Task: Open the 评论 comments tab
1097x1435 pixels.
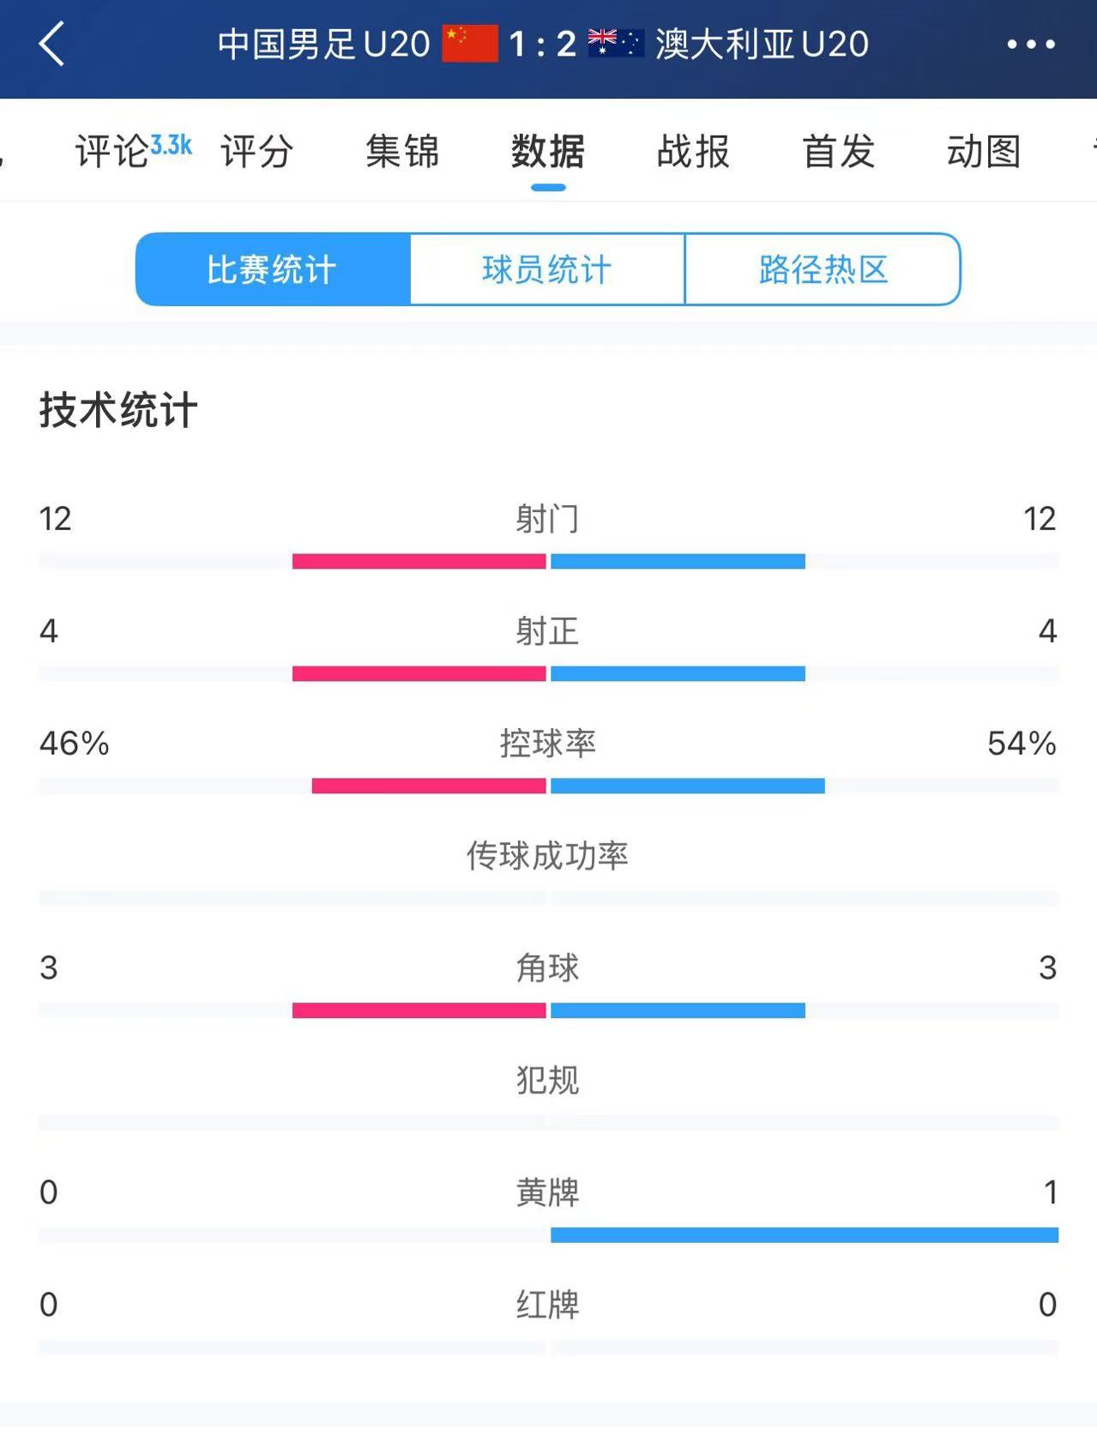Action: point(112,152)
